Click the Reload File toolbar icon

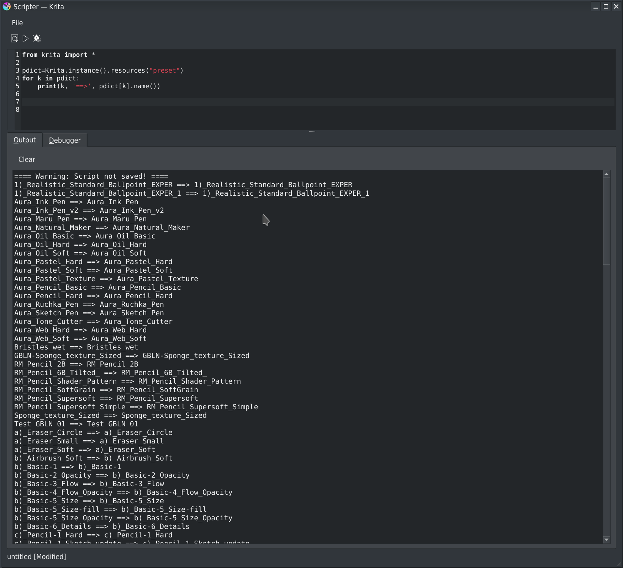(14, 38)
